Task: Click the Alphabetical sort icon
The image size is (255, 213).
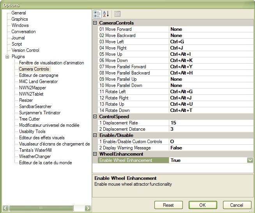Action: pyautogui.click(x=106, y=14)
